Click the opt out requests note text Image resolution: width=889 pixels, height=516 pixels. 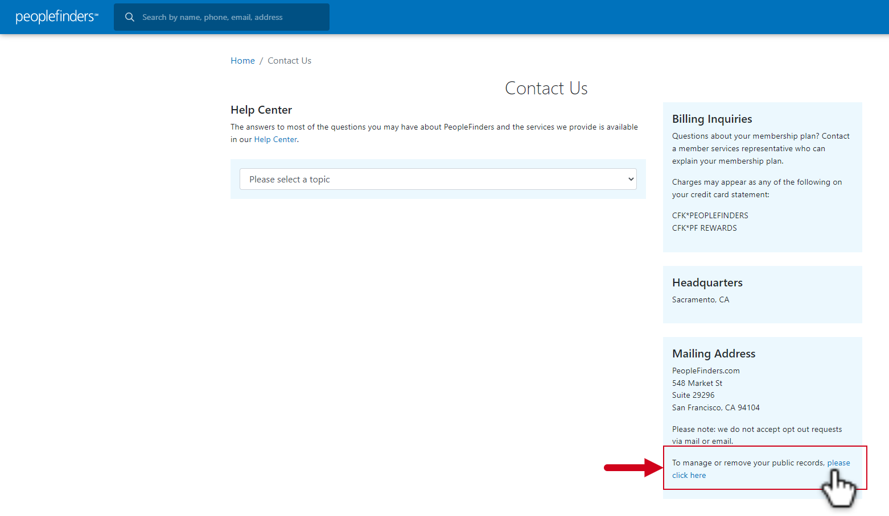coord(757,435)
